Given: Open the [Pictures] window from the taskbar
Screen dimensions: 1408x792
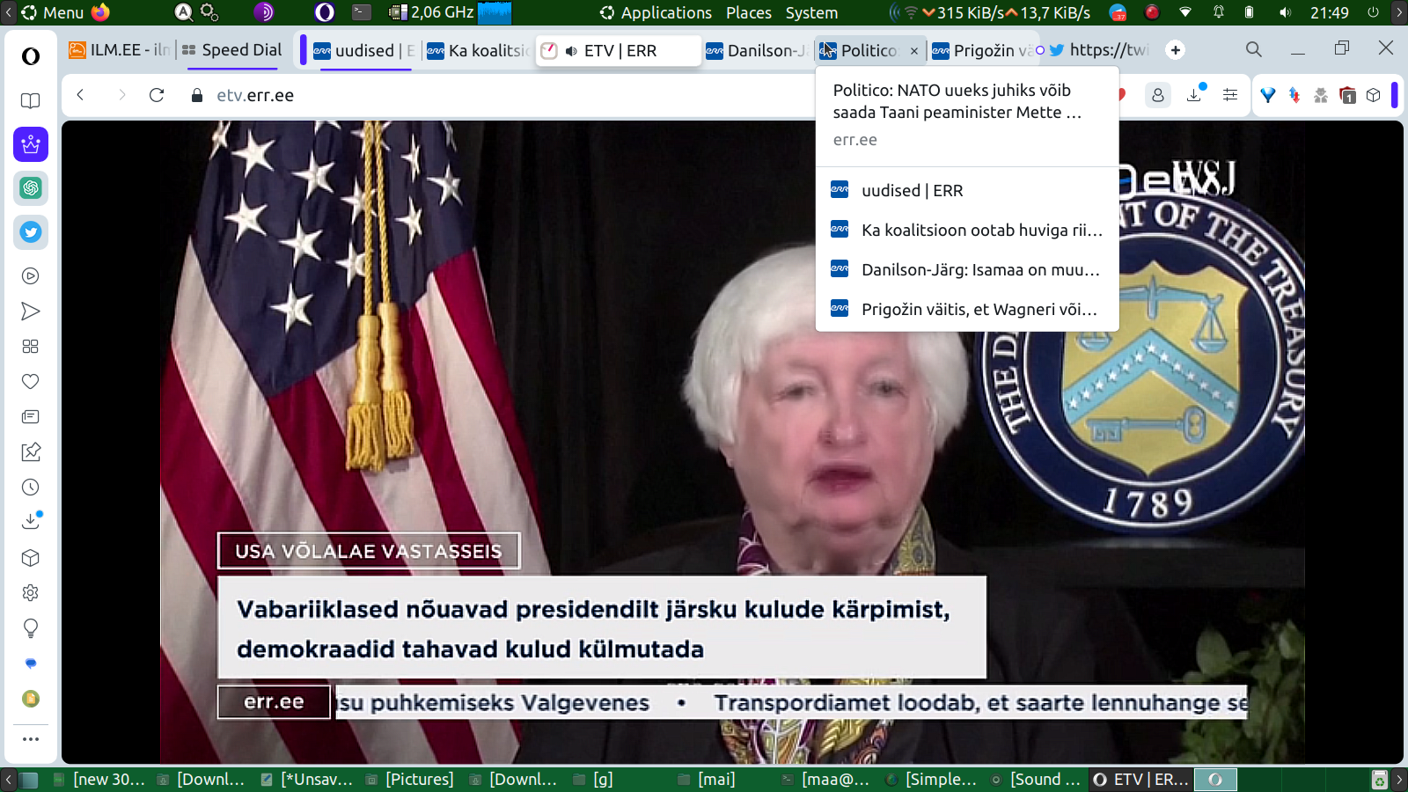Looking at the screenshot, I should pyautogui.click(x=410, y=779).
